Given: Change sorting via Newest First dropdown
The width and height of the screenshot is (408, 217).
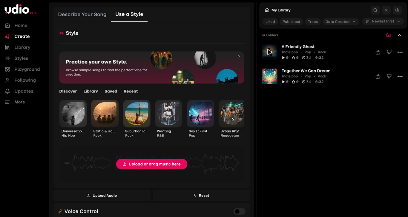Looking at the screenshot, I should click(383, 21).
